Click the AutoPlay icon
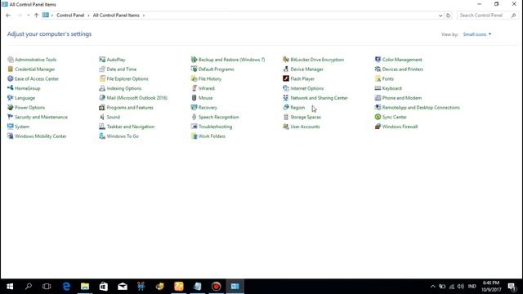Image resolution: width=523 pixels, height=294 pixels. (x=102, y=60)
